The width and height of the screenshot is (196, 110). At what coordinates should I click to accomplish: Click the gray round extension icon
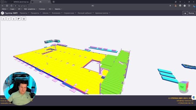(x=185, y=6)
